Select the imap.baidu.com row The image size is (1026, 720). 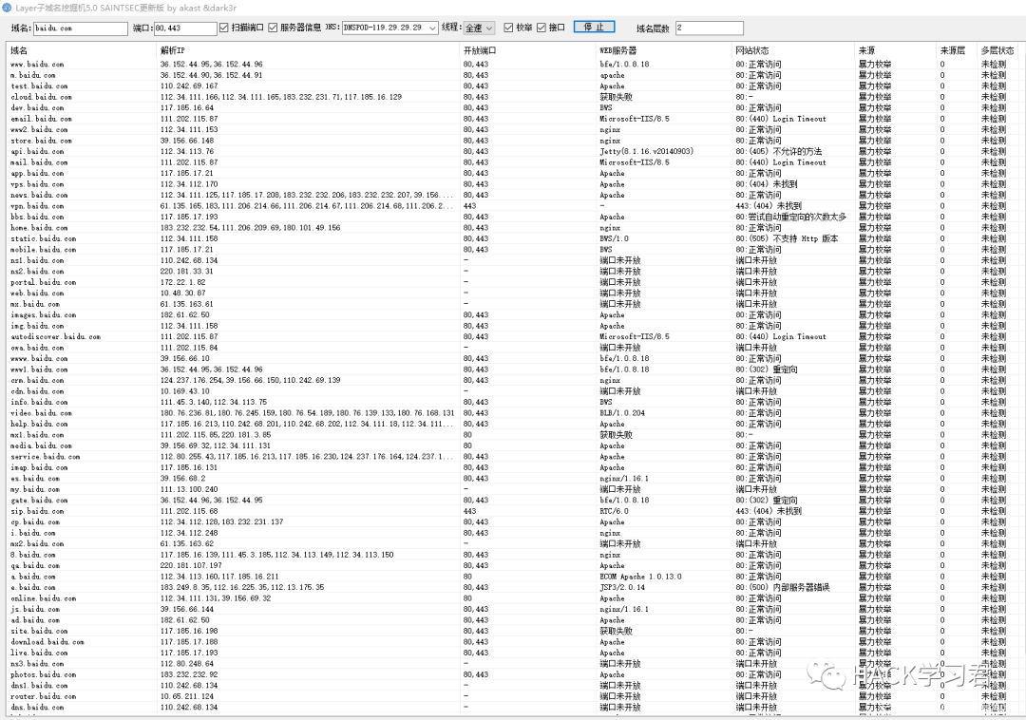[513, 467]
